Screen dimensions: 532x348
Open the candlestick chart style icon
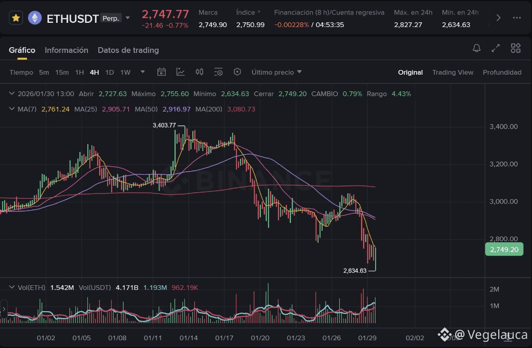(199, 72)
